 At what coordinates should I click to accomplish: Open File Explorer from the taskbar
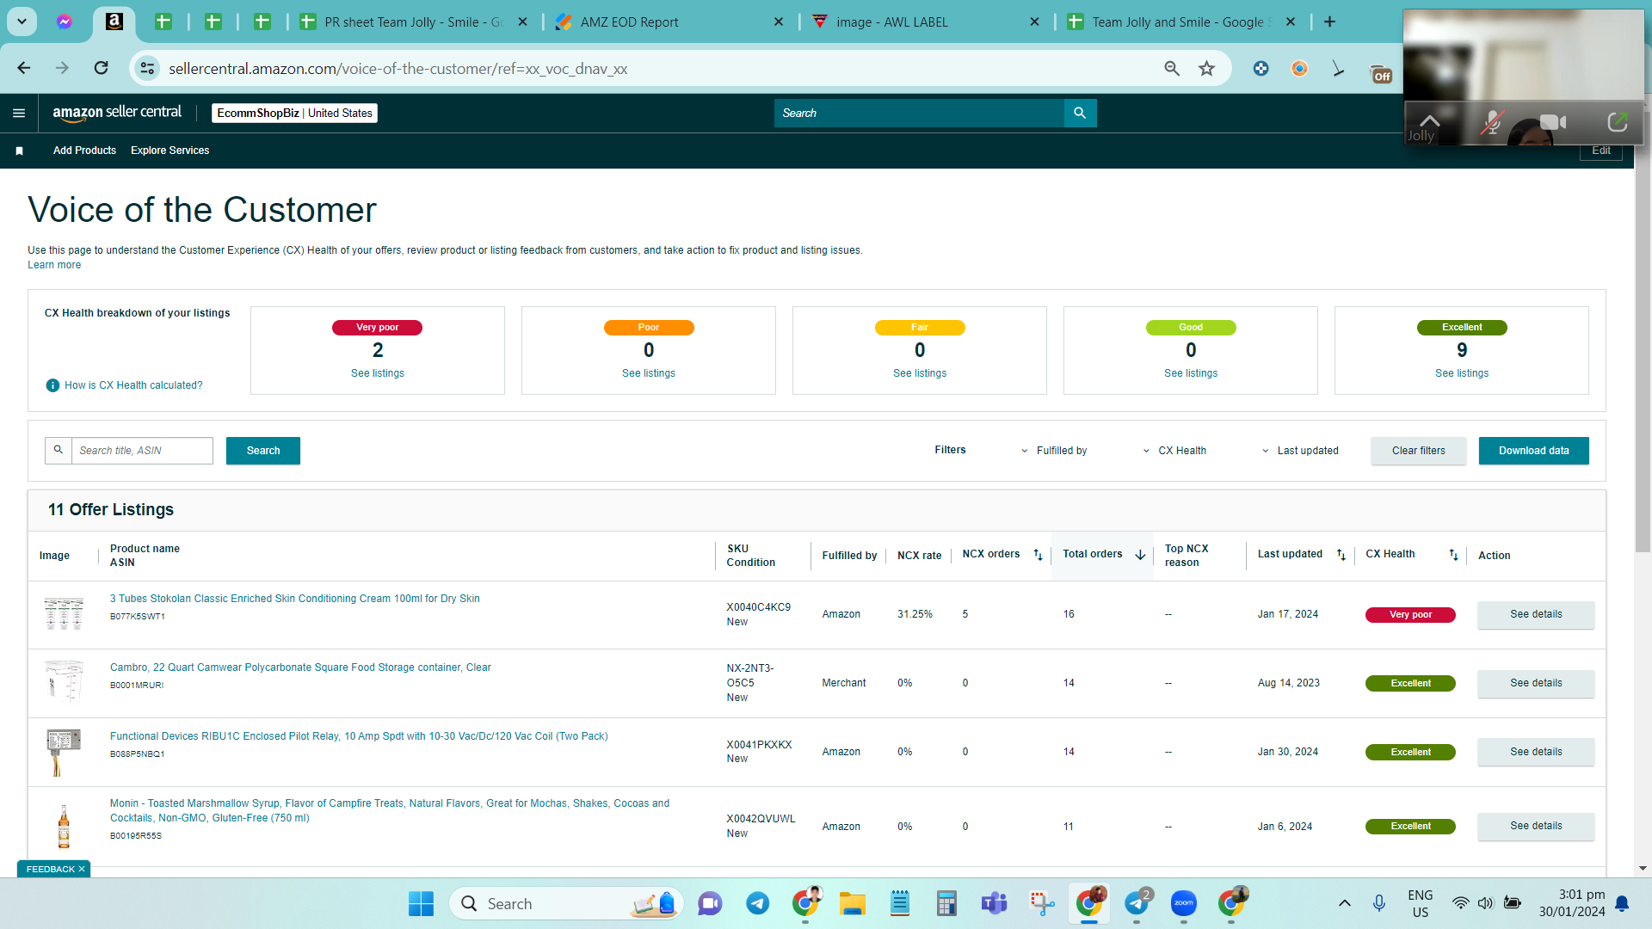[852, 903]
